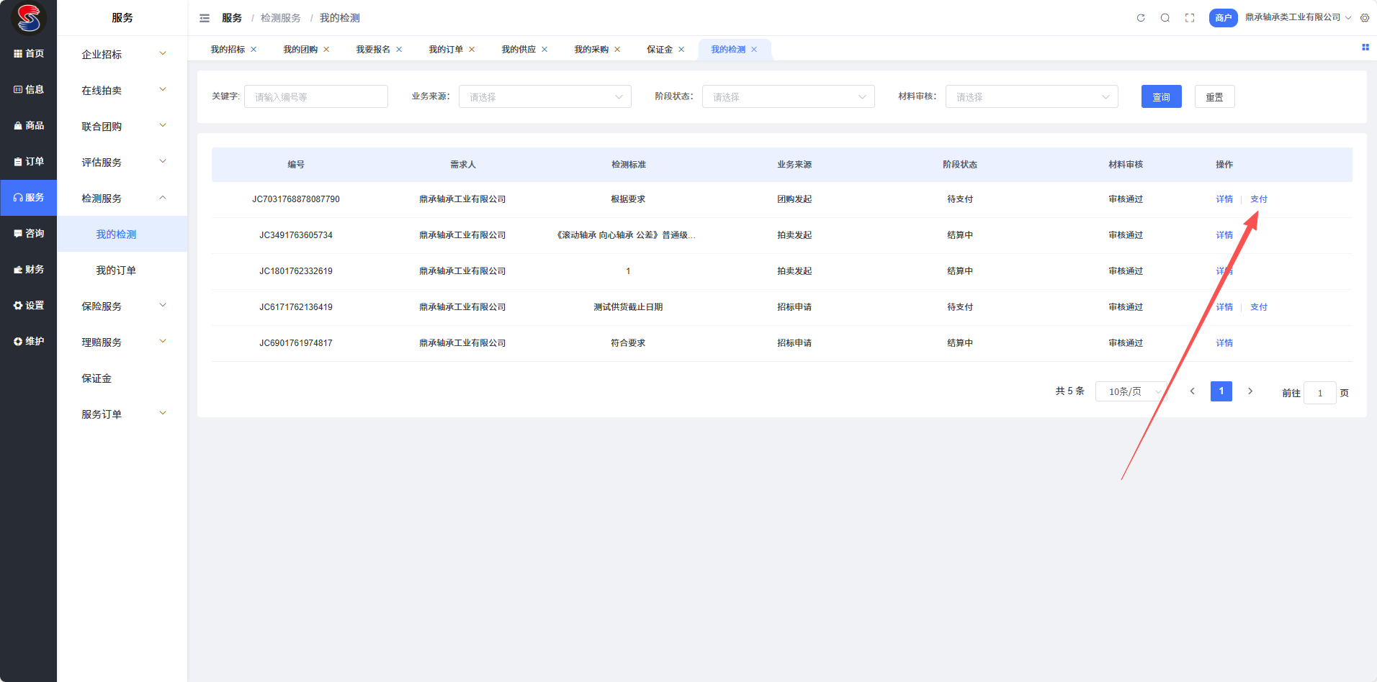Go to 首页 in left navigation

coord(29,54)
